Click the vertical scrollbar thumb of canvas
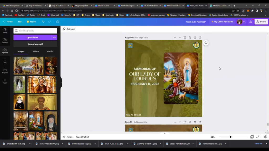 click(x=268, y=124)
